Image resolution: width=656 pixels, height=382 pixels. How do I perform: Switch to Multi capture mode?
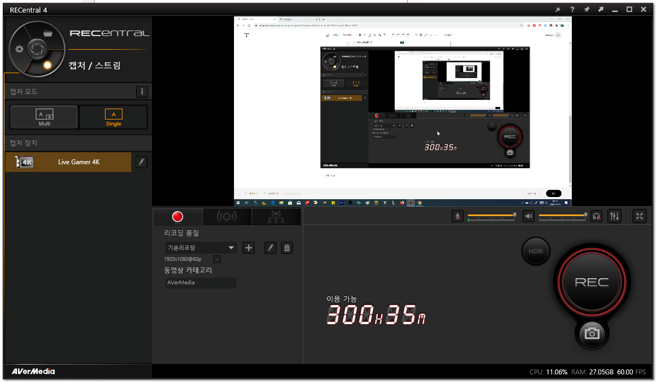[x=44, y=117]
